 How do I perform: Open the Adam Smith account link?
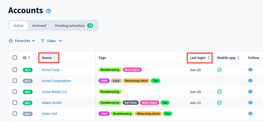click(52, 103)
